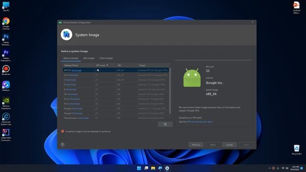Screen dimensions: 306x172
Task: Open the notification badge in tray
Action: [302, 168]
